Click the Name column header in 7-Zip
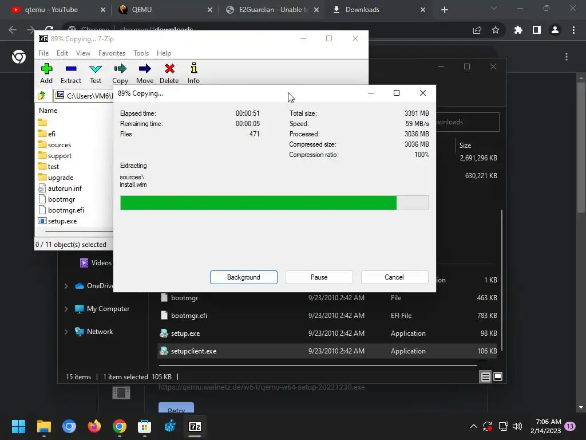 (x=48, y=111)
